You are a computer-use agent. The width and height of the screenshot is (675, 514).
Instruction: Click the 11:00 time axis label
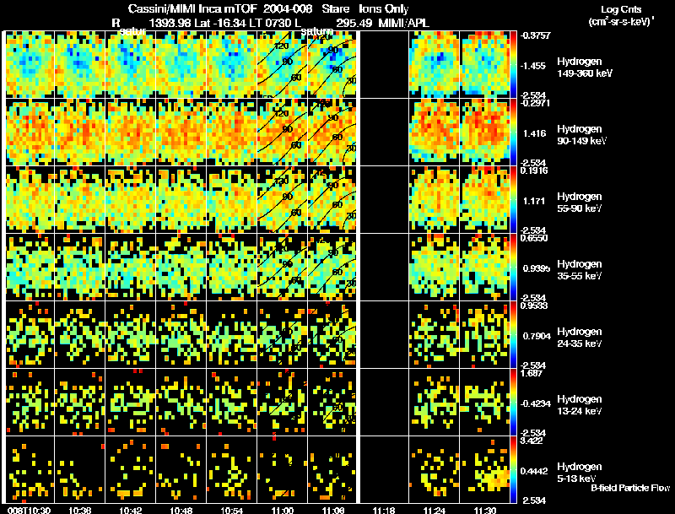pyautogui.click(x=283, y=510)
